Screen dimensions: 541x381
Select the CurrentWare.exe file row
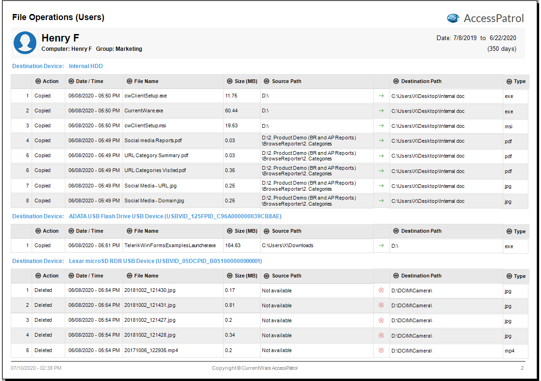269,111
